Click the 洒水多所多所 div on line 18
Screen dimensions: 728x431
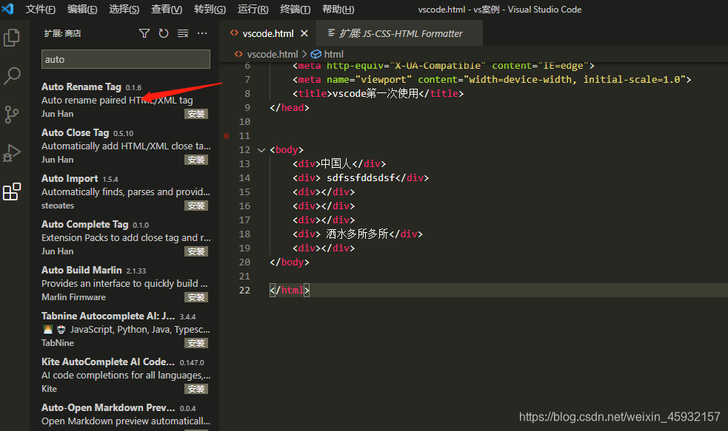[358, 234]
